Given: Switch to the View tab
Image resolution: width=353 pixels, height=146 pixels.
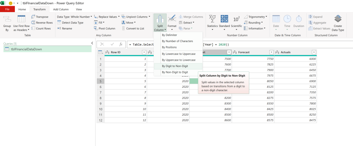Looking at the screenshot, I should click(79, 9).
